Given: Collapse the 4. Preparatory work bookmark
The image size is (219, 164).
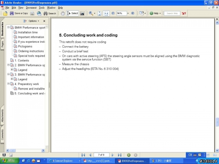Looking at the screenshot, I should pyautogui.click(x=9, y=84).
